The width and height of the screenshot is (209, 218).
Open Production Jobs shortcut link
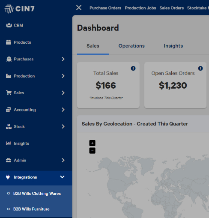pos(140,8)
